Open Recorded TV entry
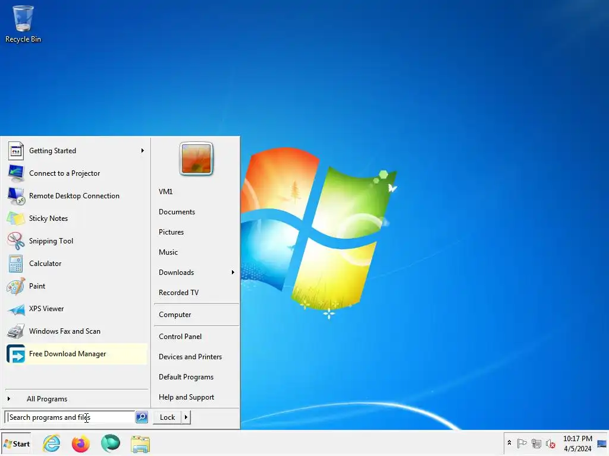This screenshot has height=456, width=609. click(178, 292)
